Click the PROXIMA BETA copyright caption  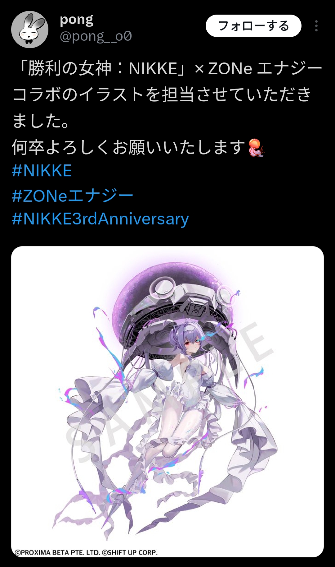pos(86,552)
